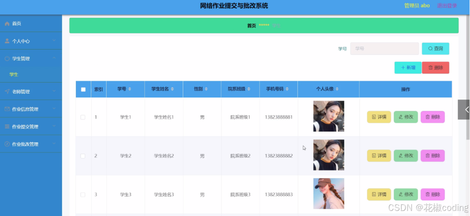Click the paper-plane icon beside 老师管理
470x216 pixels.
click(x=7, y=91)
